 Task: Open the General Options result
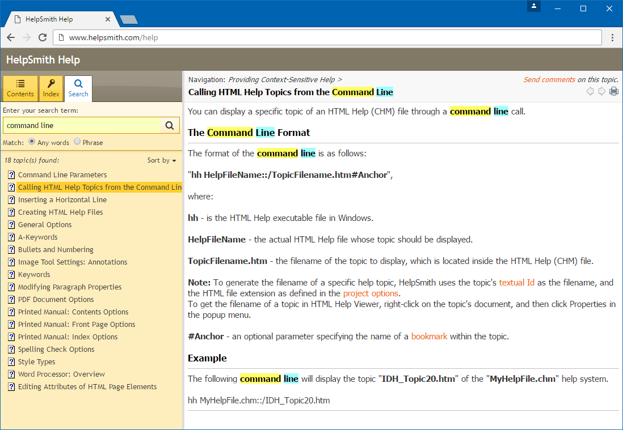(x=45, y=224)
